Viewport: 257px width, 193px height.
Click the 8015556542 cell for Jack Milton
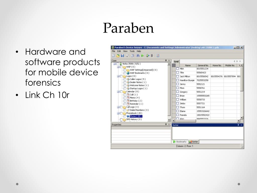point(203,76)
